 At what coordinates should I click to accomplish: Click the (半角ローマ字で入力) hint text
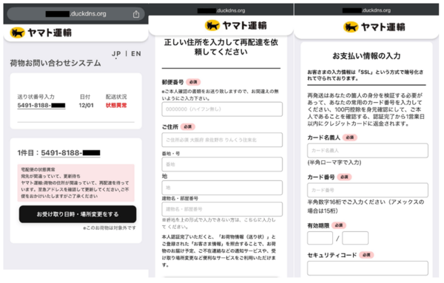pyautogui.click(x=334, y=163)
